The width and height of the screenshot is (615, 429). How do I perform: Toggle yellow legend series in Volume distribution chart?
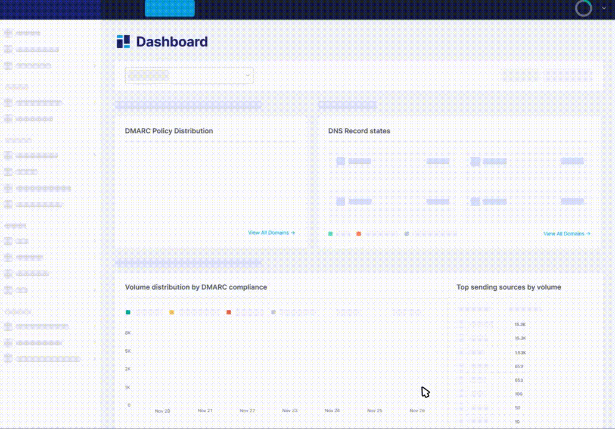click(172, 312)
